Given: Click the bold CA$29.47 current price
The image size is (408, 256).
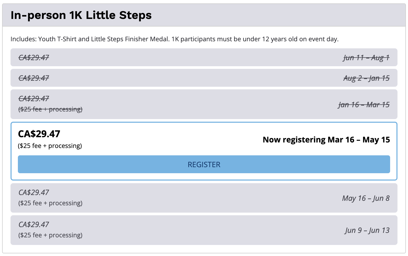Looking at the screenshot, I should (x=39, y=134).
